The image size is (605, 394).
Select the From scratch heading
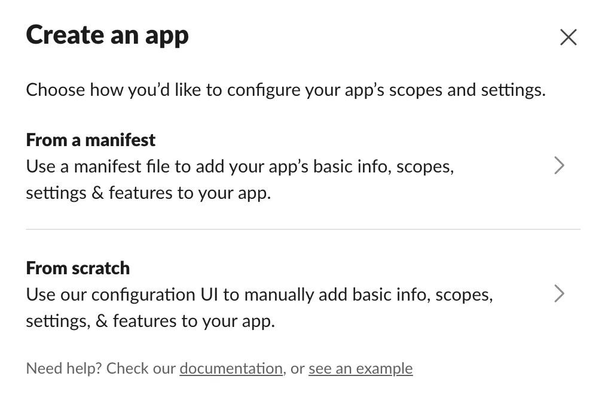pyautogui.click(x=78, y=268)
